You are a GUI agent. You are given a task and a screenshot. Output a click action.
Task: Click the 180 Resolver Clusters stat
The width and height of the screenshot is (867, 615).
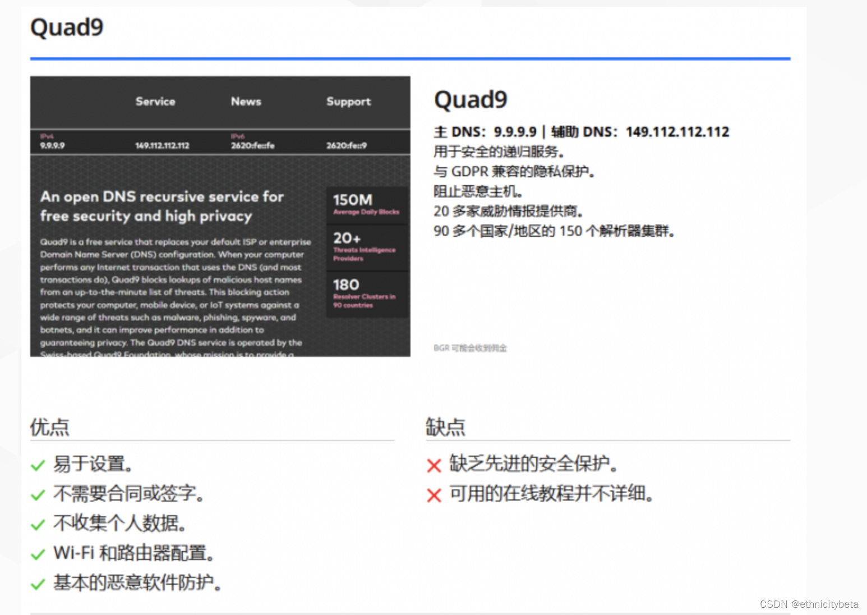tap(367, 295)
